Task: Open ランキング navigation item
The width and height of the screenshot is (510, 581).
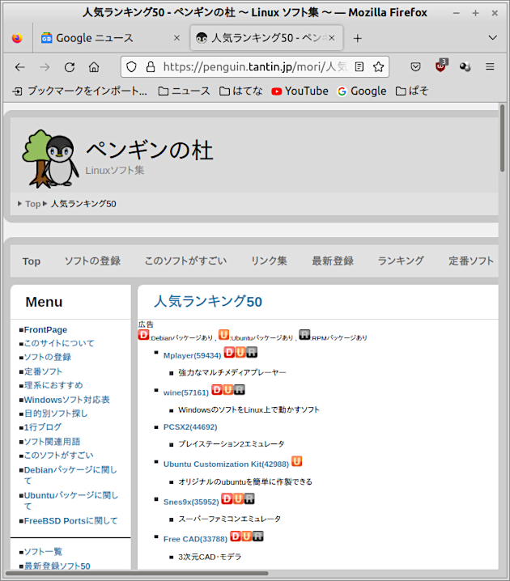Action: (401, 261)
